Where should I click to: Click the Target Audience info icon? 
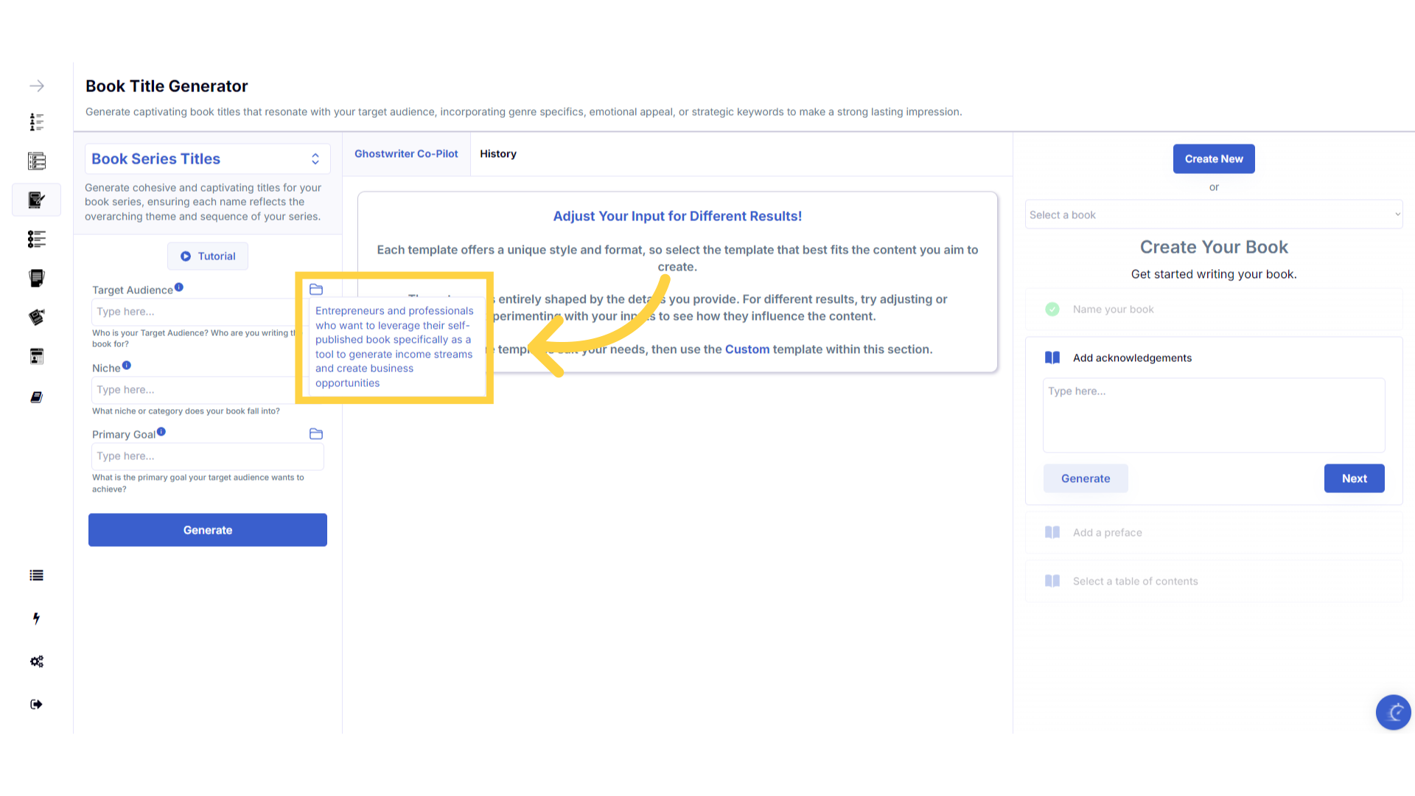click(179, 287)
